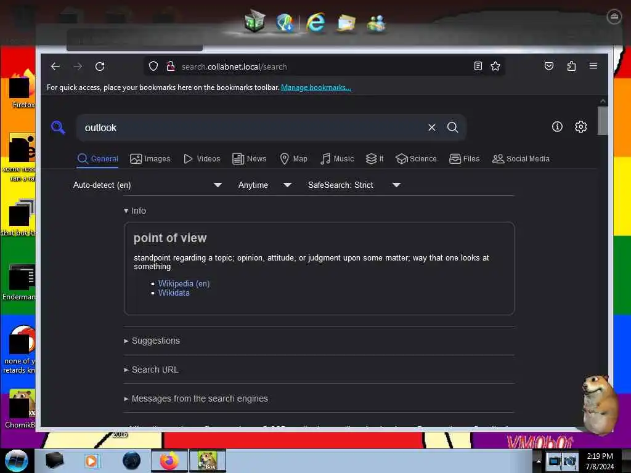The width and height of the screenshot is (631, 473).
Task: Click the green cube icon in dock
Action: tap(254, 21)
